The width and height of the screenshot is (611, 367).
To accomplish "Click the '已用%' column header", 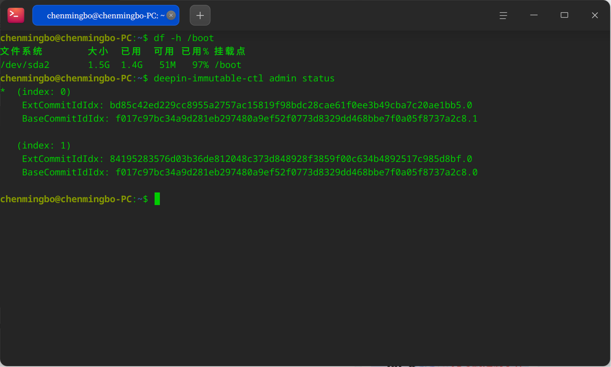I will click(195, 52).
